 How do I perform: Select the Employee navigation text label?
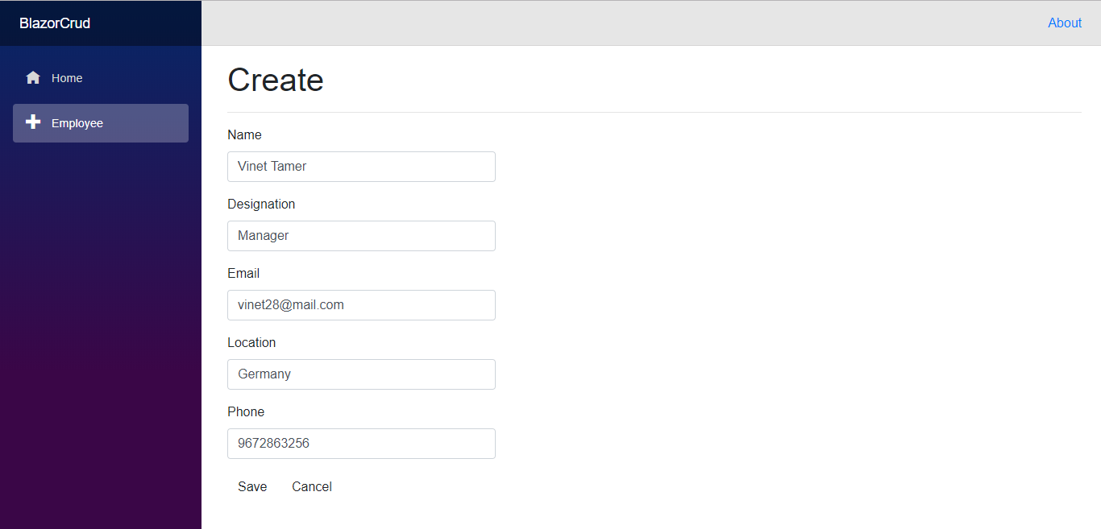coord(77,123)
